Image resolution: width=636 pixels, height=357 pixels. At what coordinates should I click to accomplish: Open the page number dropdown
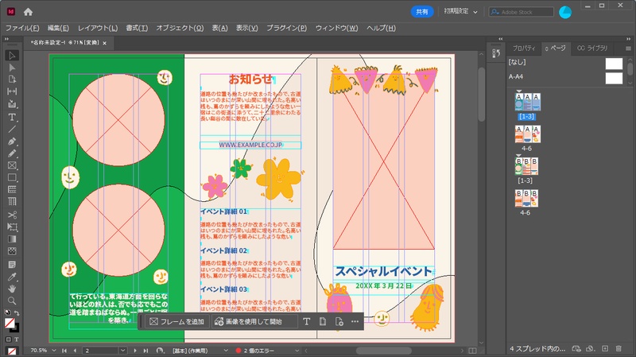coord(122,351)
